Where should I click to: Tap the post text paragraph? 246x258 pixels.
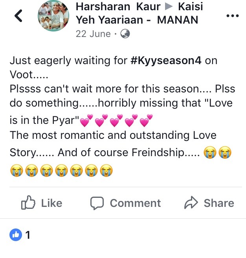pos(123,116)
